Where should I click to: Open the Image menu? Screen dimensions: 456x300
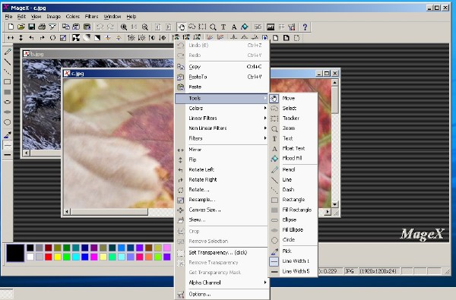(53, 17)
